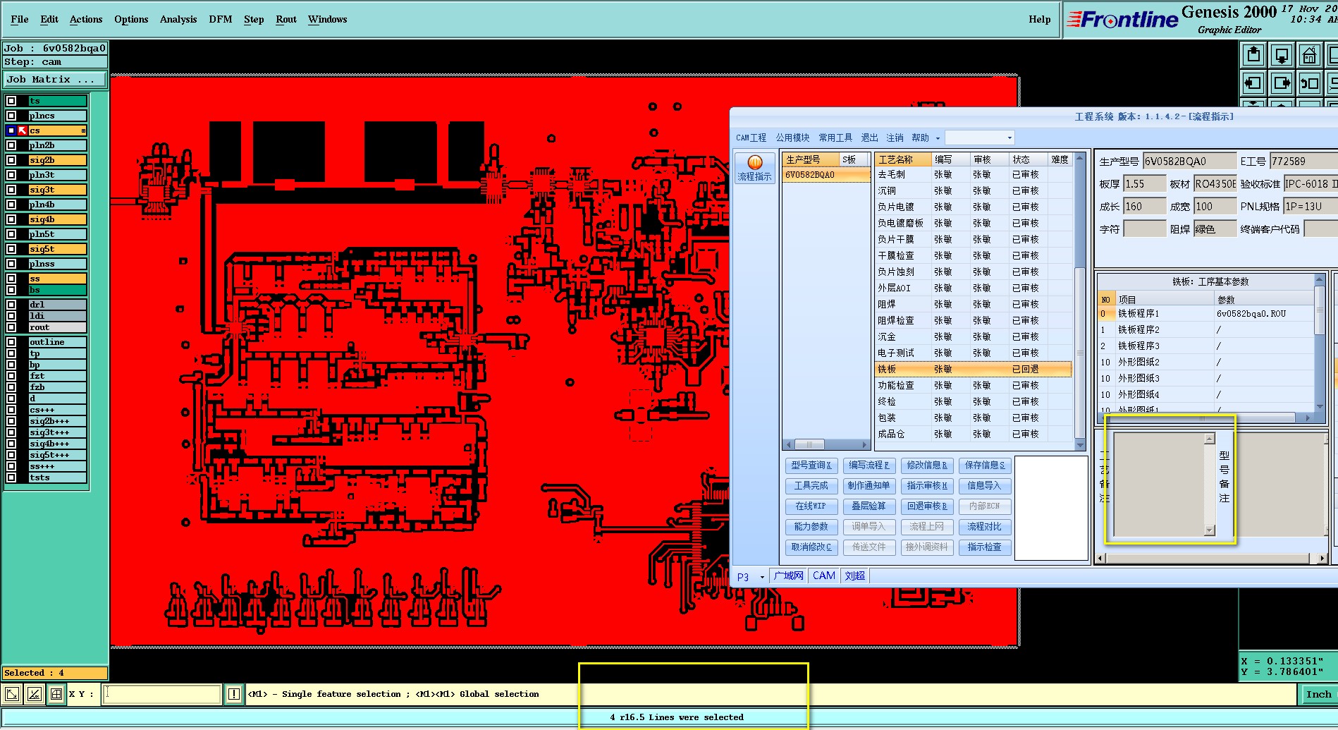Open the Rout menu

click(x=286, y=19)
